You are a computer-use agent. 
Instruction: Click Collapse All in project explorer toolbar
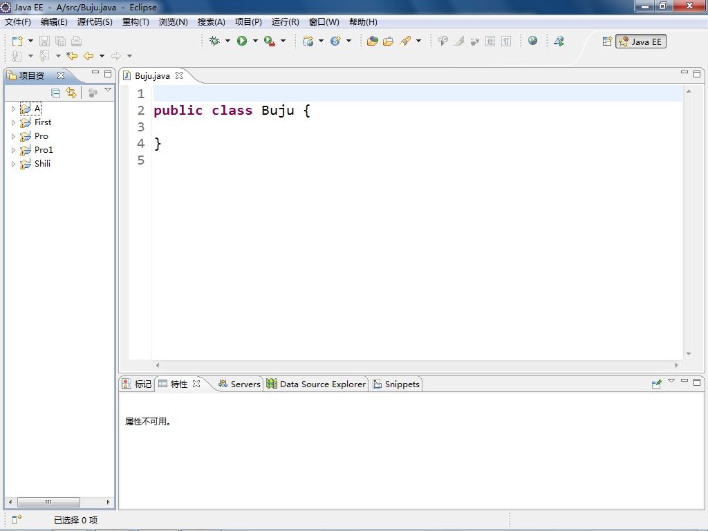coord(56,93)
